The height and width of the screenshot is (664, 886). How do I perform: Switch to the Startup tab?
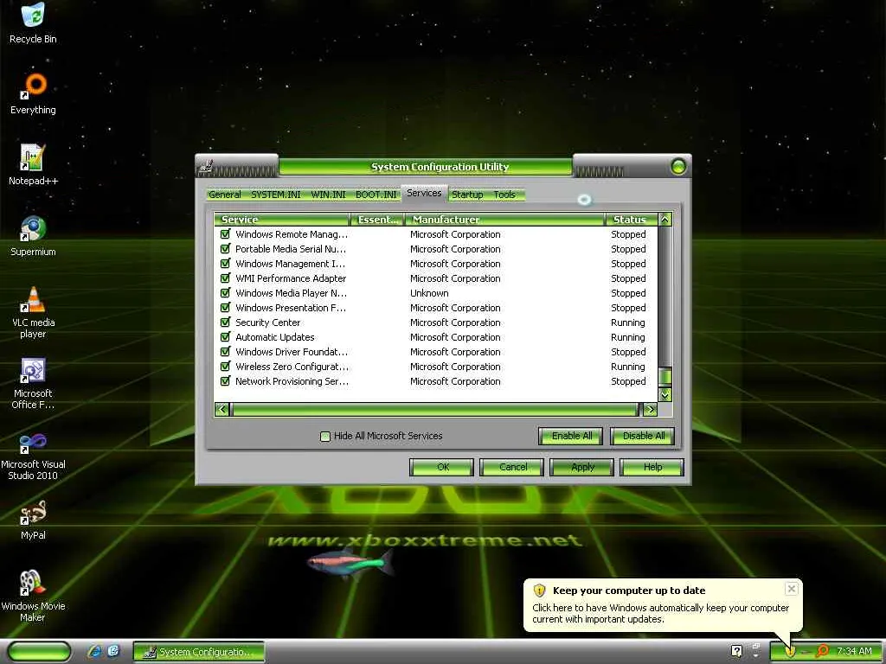click(x=467, y=195)
